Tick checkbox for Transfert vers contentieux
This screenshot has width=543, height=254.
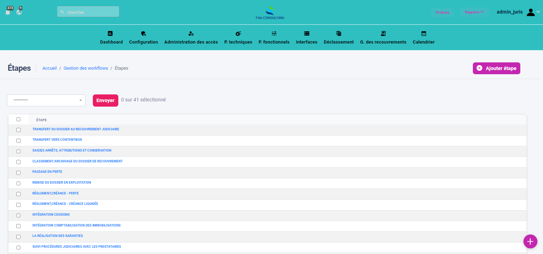18,141
